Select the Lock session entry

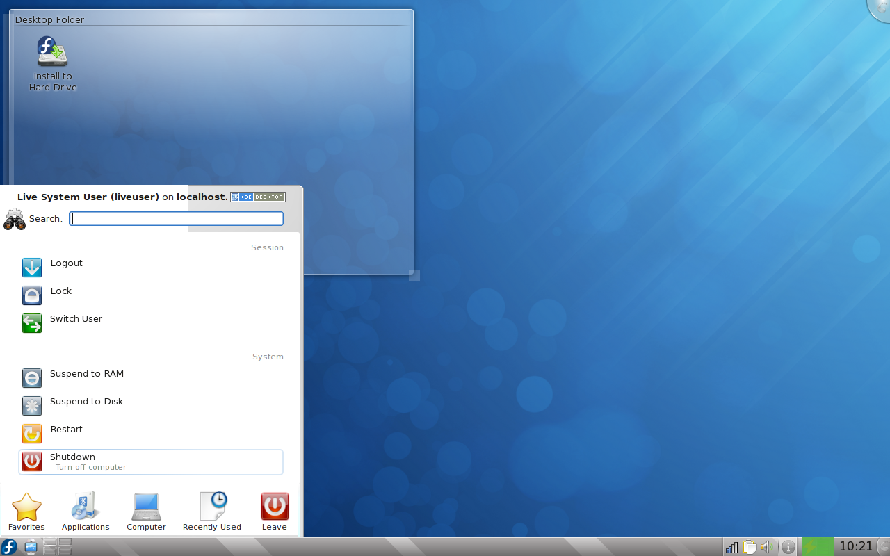click(x=151, y=295)
